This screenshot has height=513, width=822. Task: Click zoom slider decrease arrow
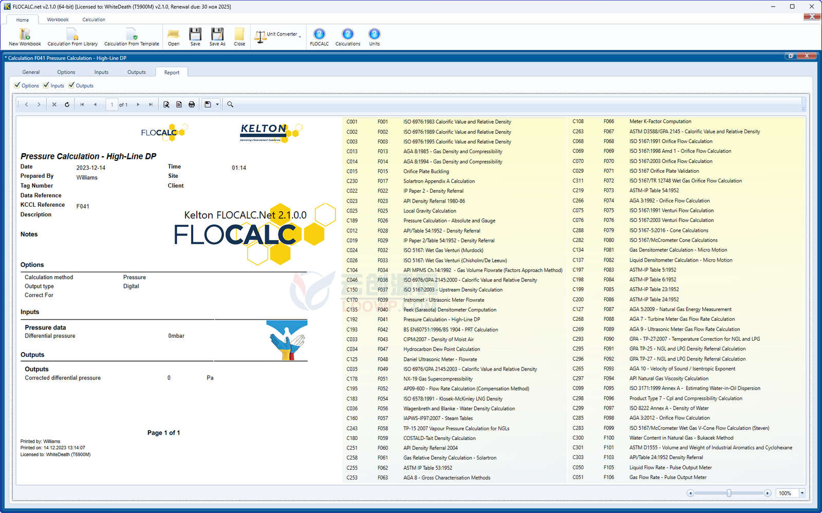coord(690,493)
